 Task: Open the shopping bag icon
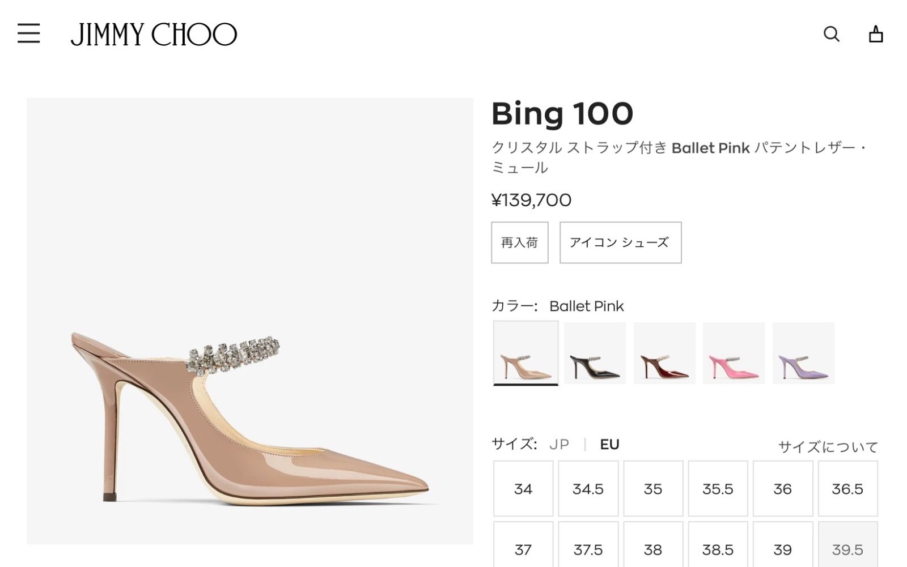point(876,34)
